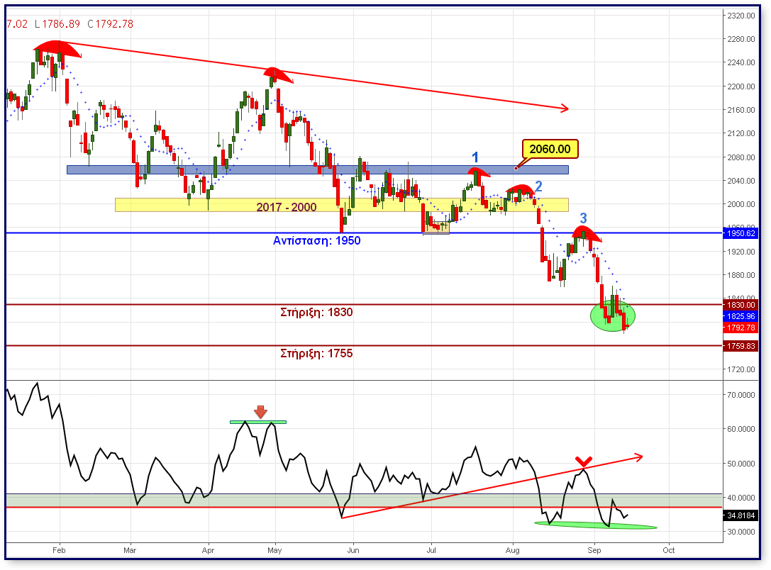The width and height of the screenshot is (771, 570).
Task: Click the 2240.00 price axis label
Action: (x=741, y=62)
